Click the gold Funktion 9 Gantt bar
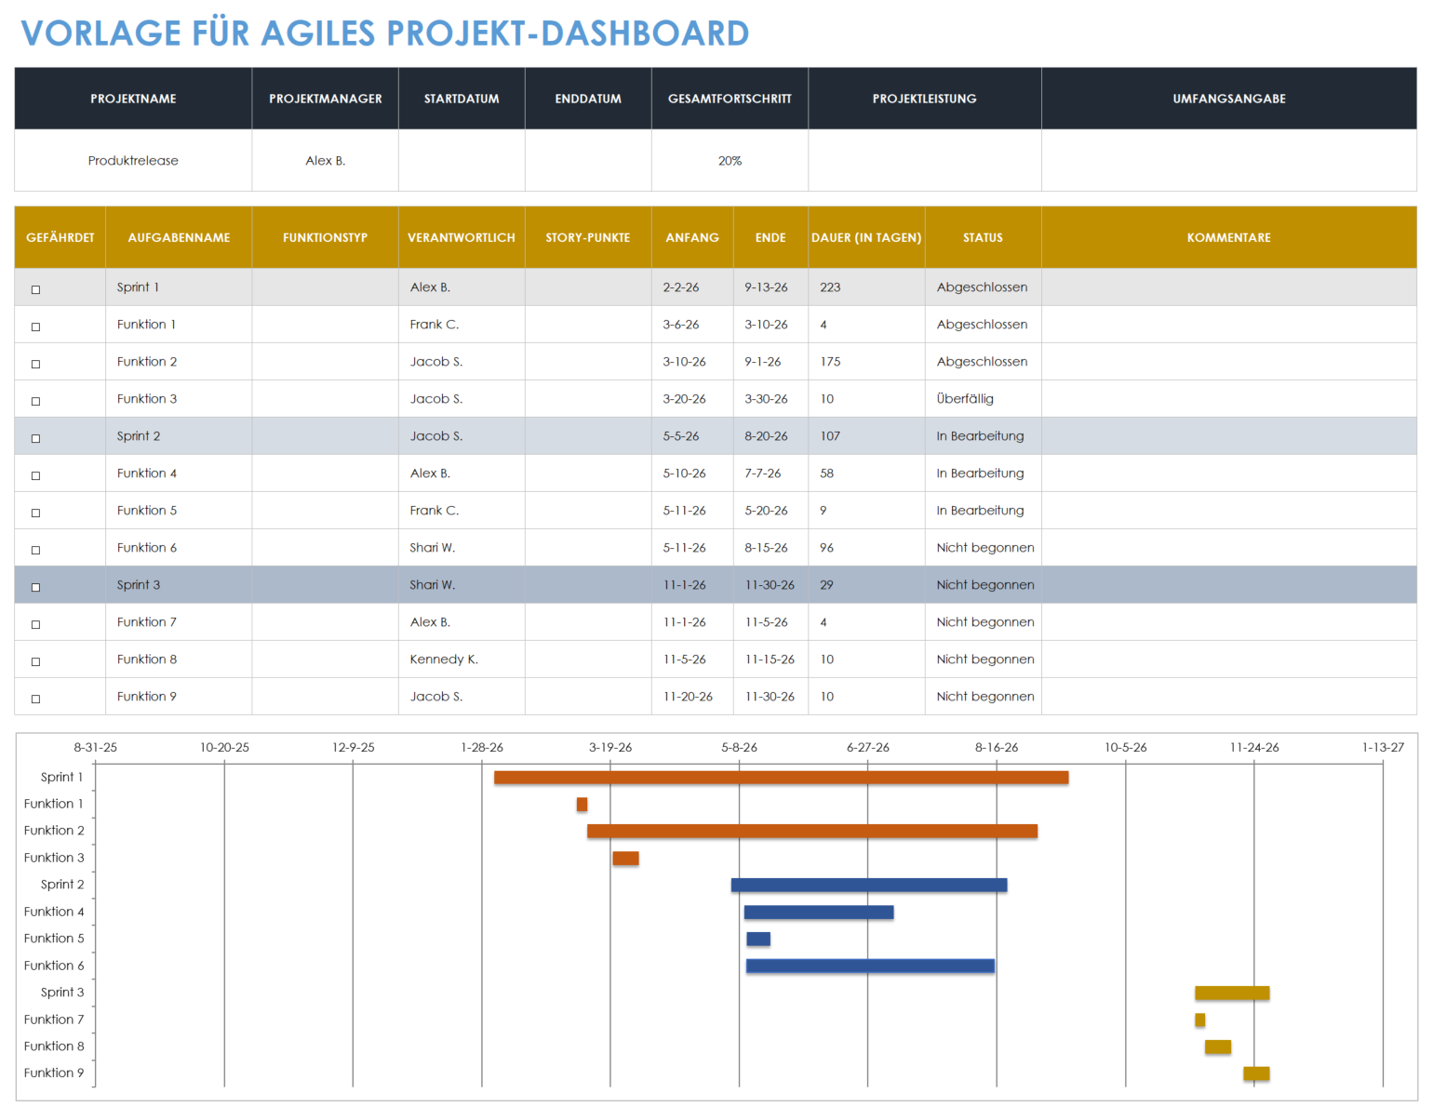The width and height of the screenshot is (1433, 1106). [1256, 1074]
